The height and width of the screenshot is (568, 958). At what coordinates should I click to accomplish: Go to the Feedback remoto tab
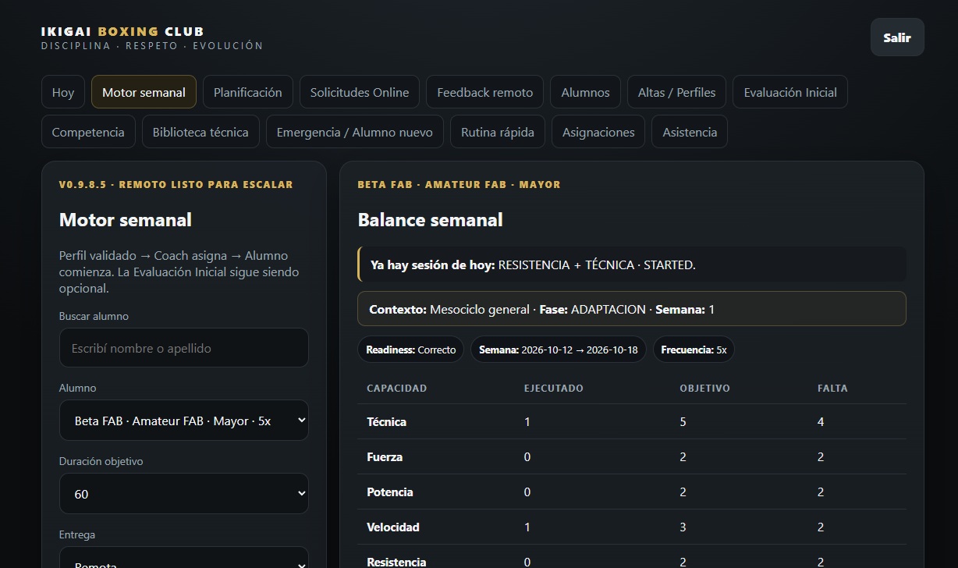click(x=485, y=92)
